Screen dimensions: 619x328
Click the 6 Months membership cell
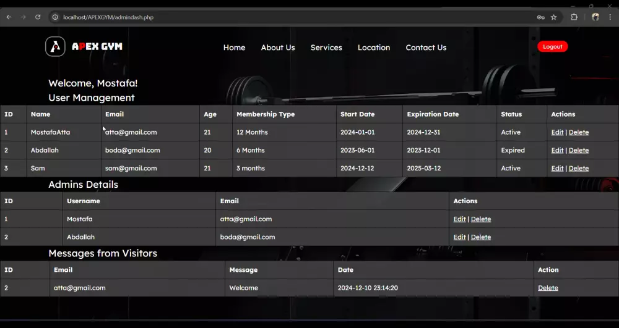284,151
